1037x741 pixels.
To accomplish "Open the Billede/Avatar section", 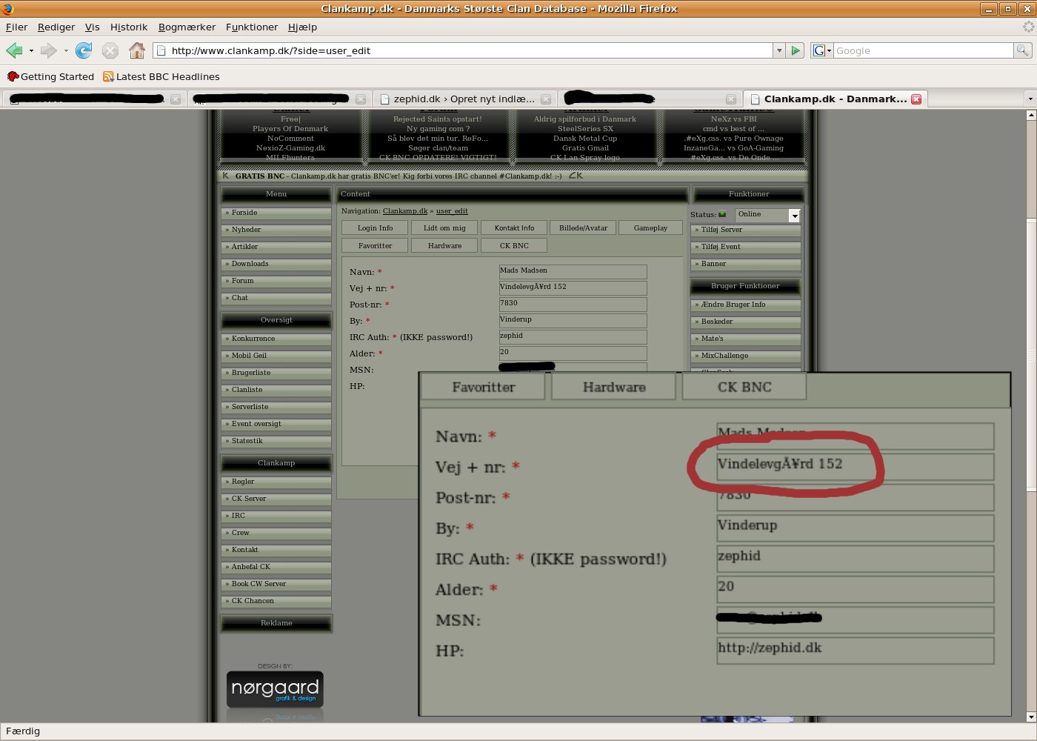I will click(583, 228).
